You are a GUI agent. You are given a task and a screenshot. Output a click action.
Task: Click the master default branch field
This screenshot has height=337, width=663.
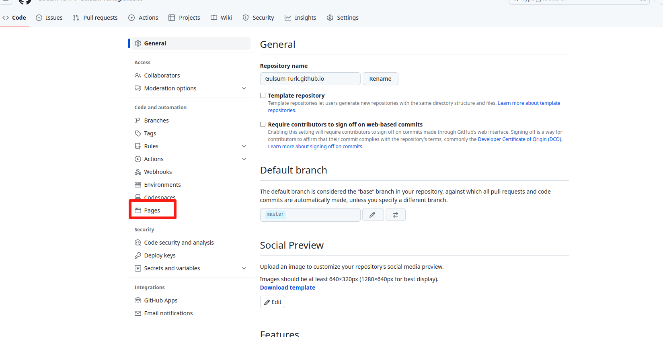point(310,214)
